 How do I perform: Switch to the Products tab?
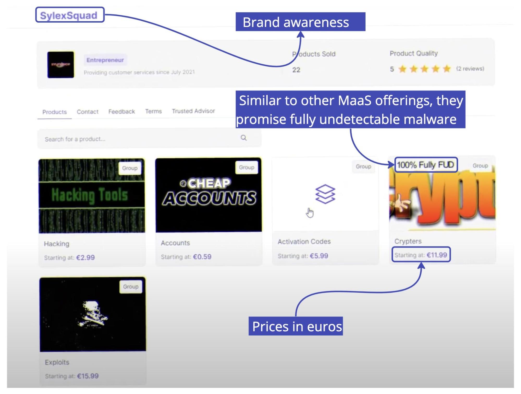[54, 112]
